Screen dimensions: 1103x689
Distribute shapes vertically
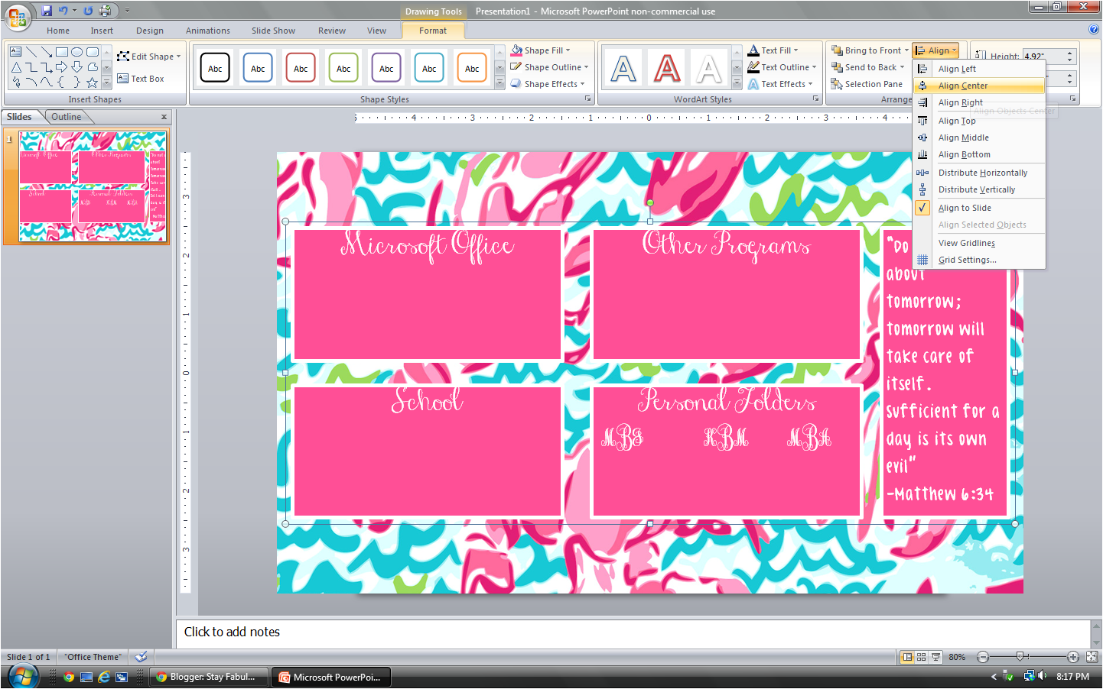tap(979, 189)
